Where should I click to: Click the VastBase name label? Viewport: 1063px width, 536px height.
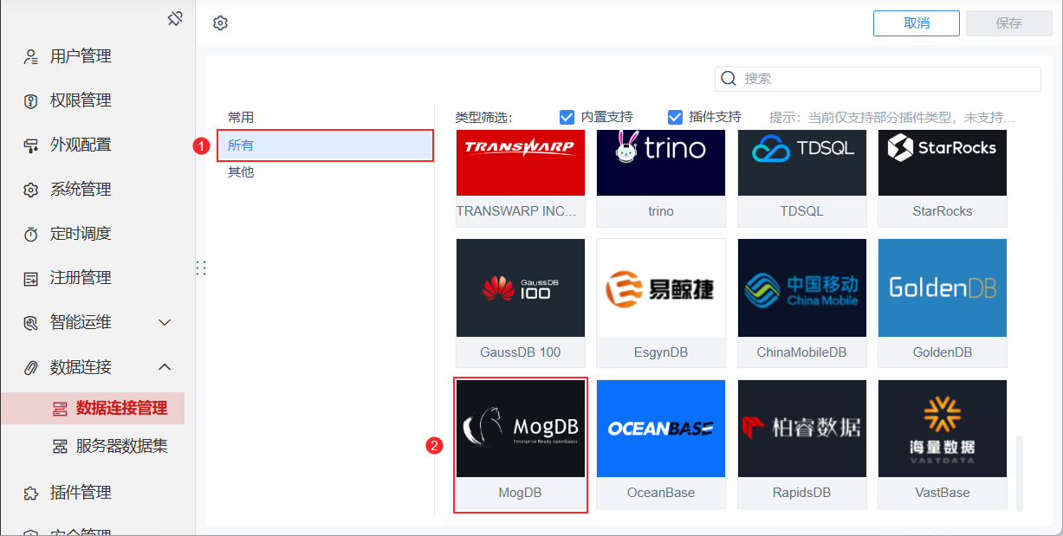(x=943, y=493)
